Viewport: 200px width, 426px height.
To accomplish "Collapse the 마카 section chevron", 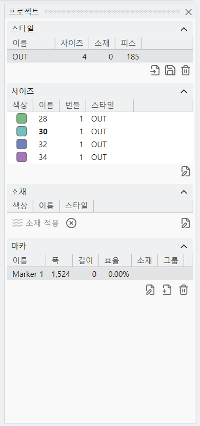I will point(184,246).
